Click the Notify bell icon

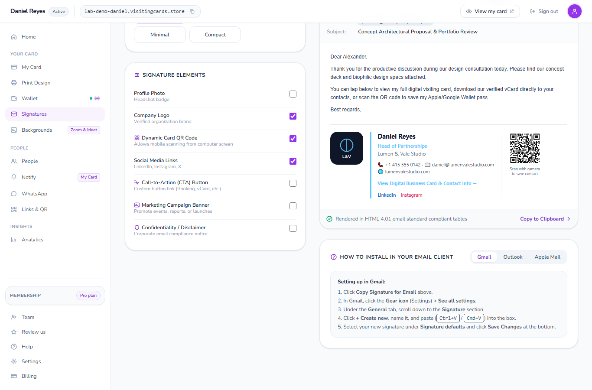tap(14, 177)
